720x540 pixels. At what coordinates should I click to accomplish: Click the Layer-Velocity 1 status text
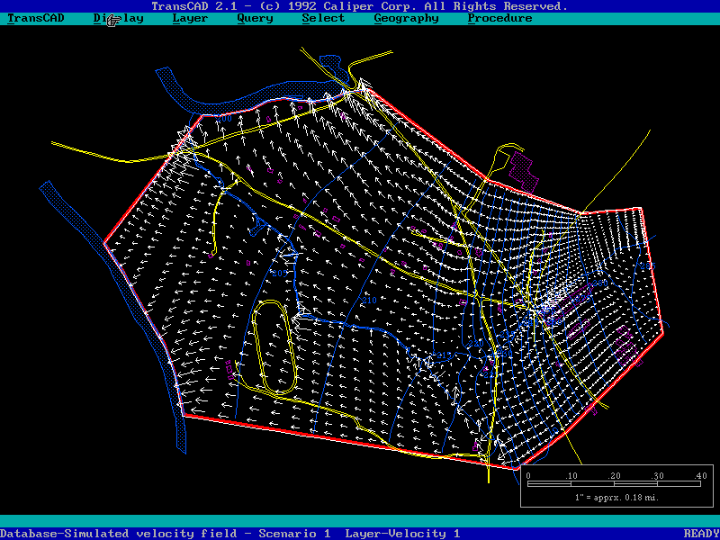click(402, 534)
